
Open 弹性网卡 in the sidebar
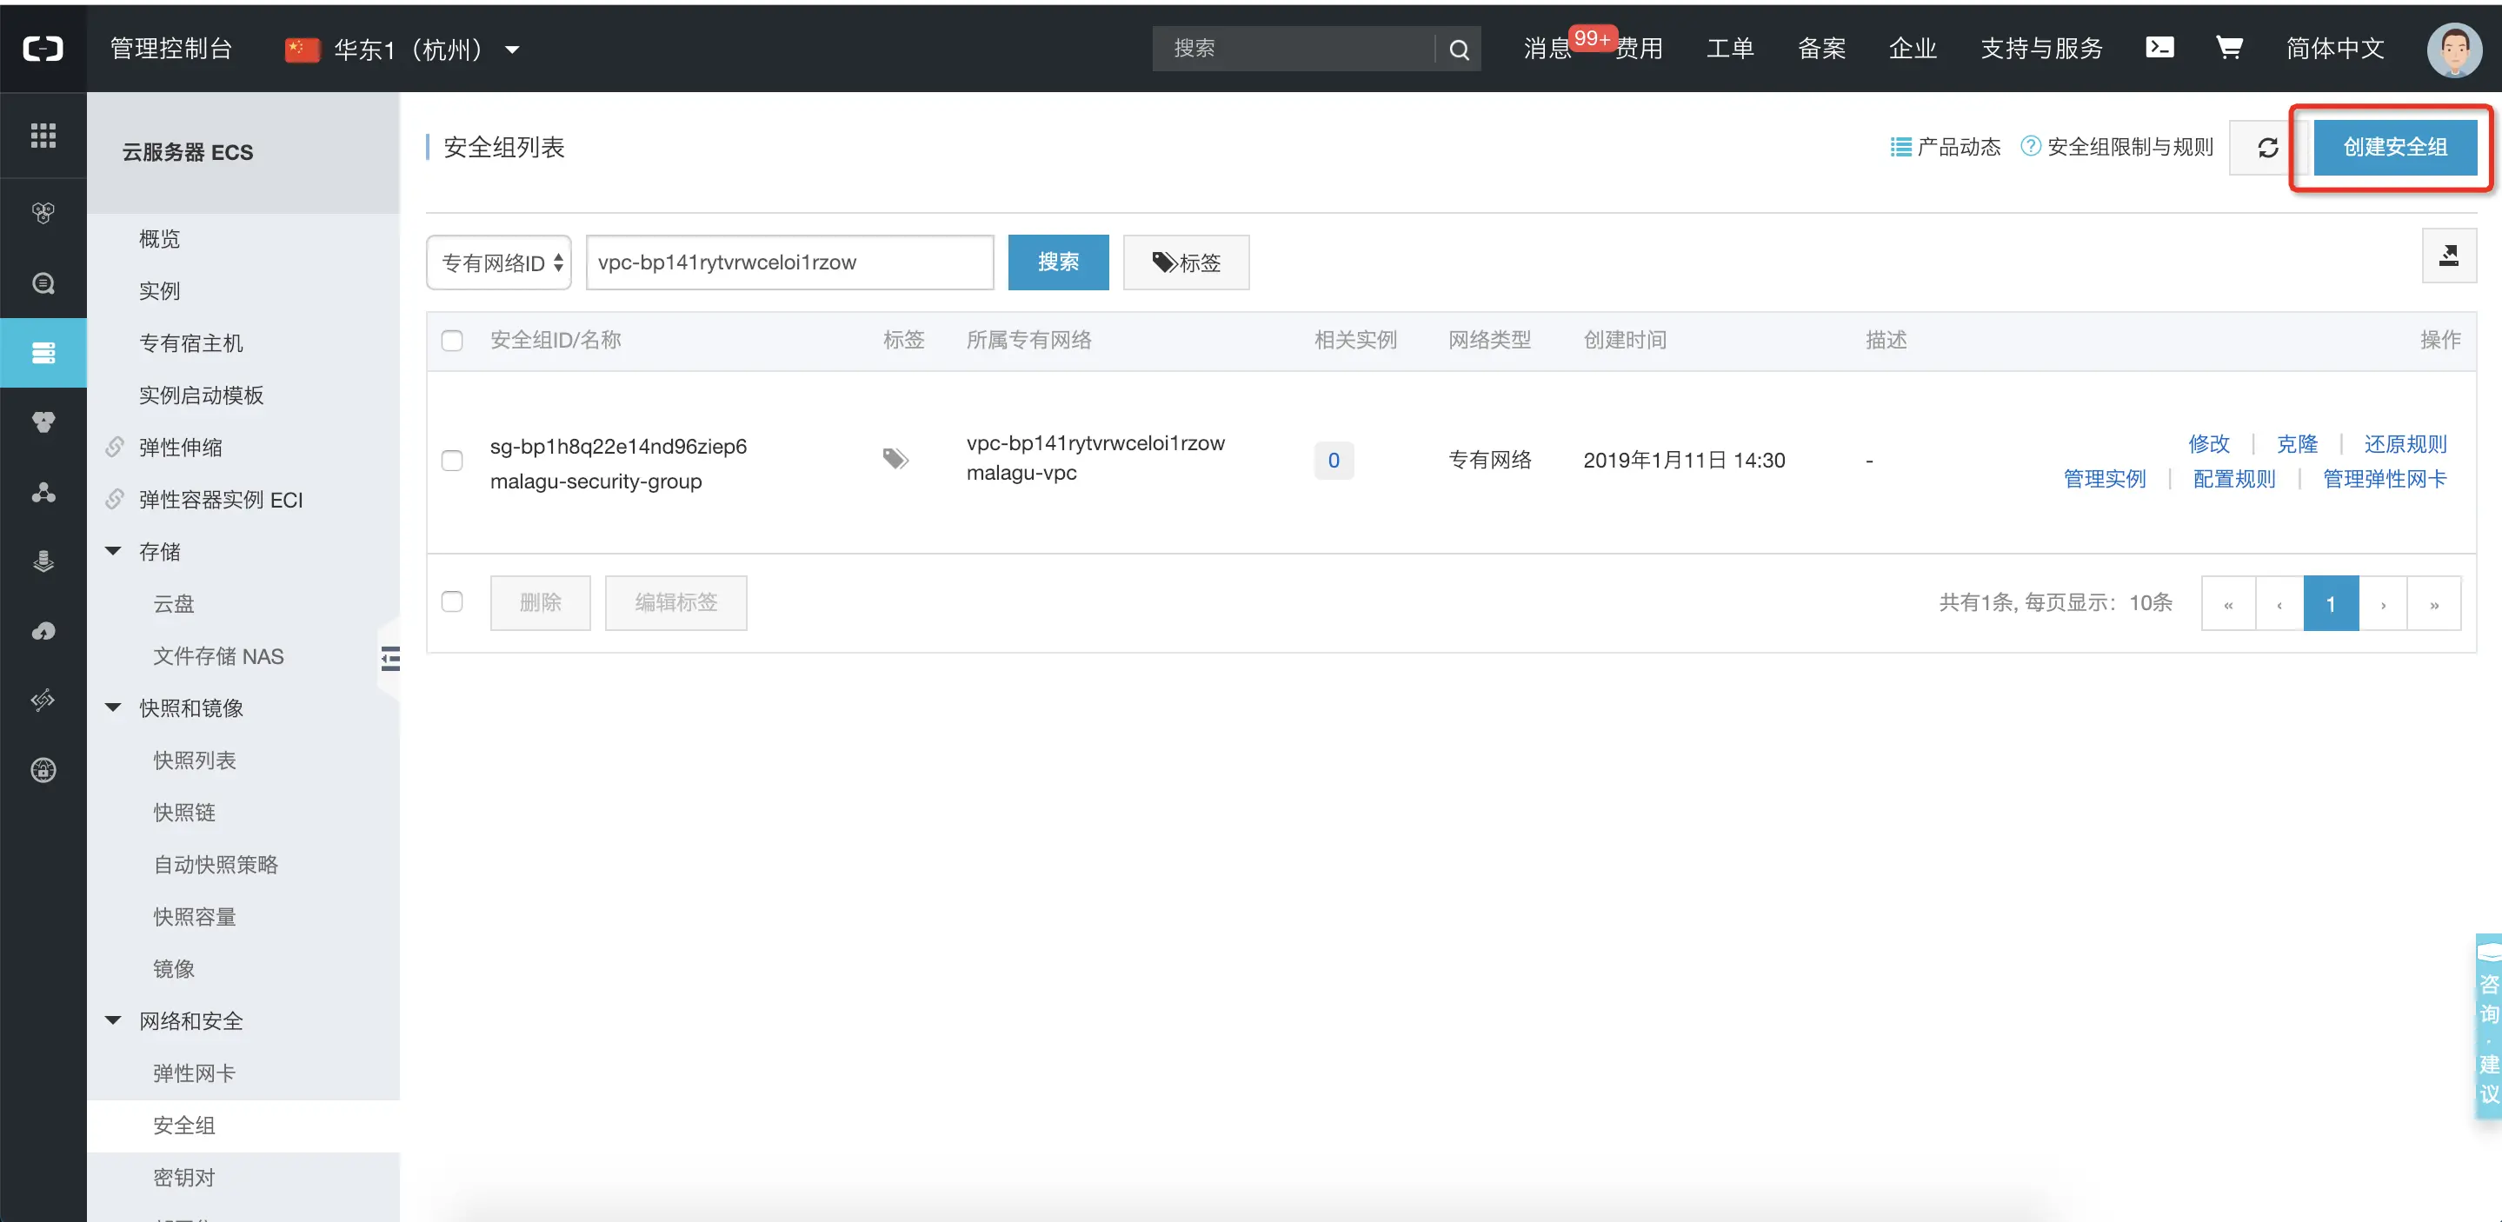click(194, 1073)
